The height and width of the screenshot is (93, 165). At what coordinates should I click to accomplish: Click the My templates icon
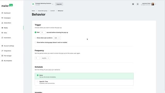click(2, 61)
